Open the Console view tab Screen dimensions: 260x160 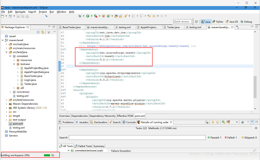[x=129, y=122]
